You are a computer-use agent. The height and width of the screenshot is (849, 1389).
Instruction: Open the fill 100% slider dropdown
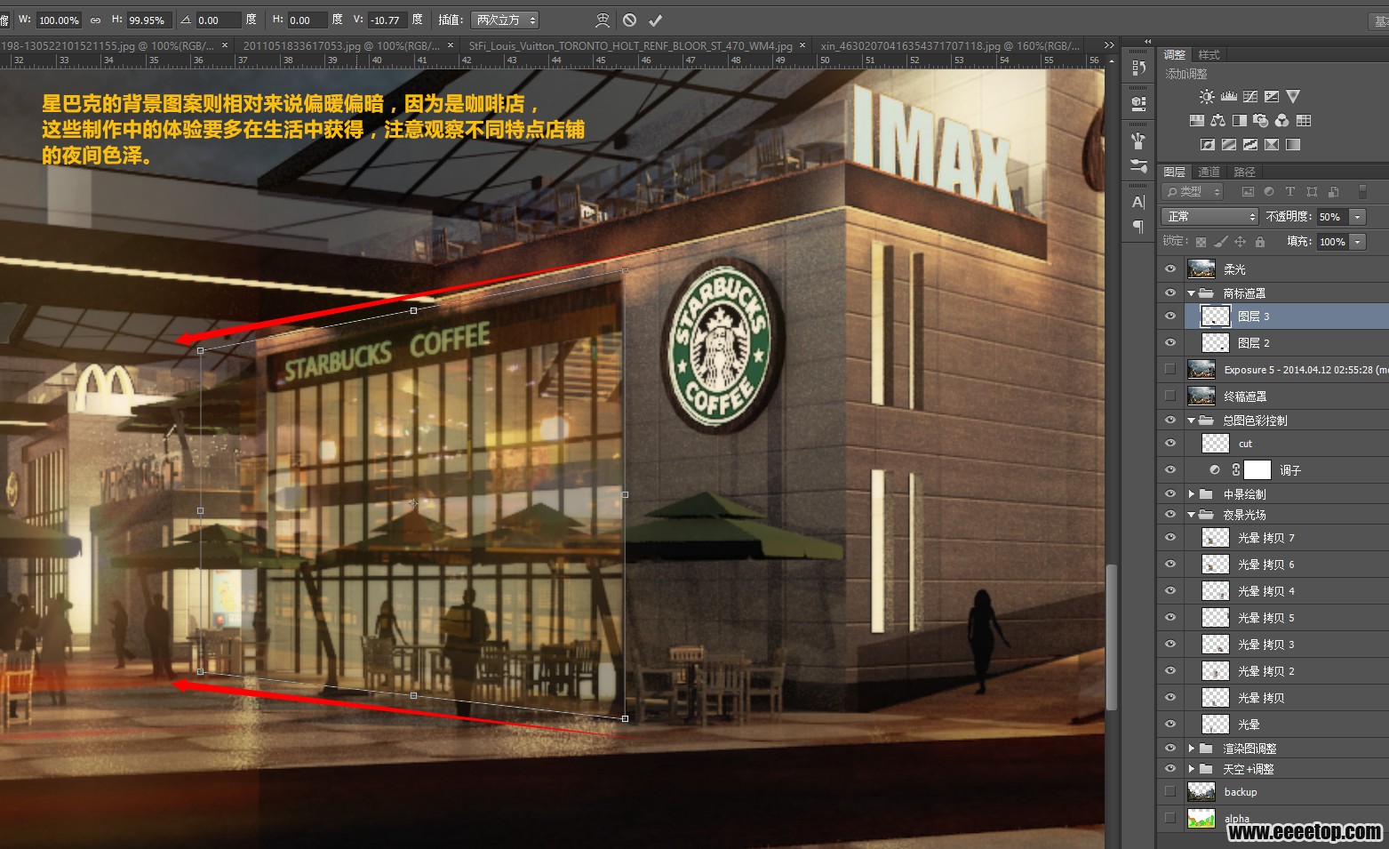[1357, 242]
